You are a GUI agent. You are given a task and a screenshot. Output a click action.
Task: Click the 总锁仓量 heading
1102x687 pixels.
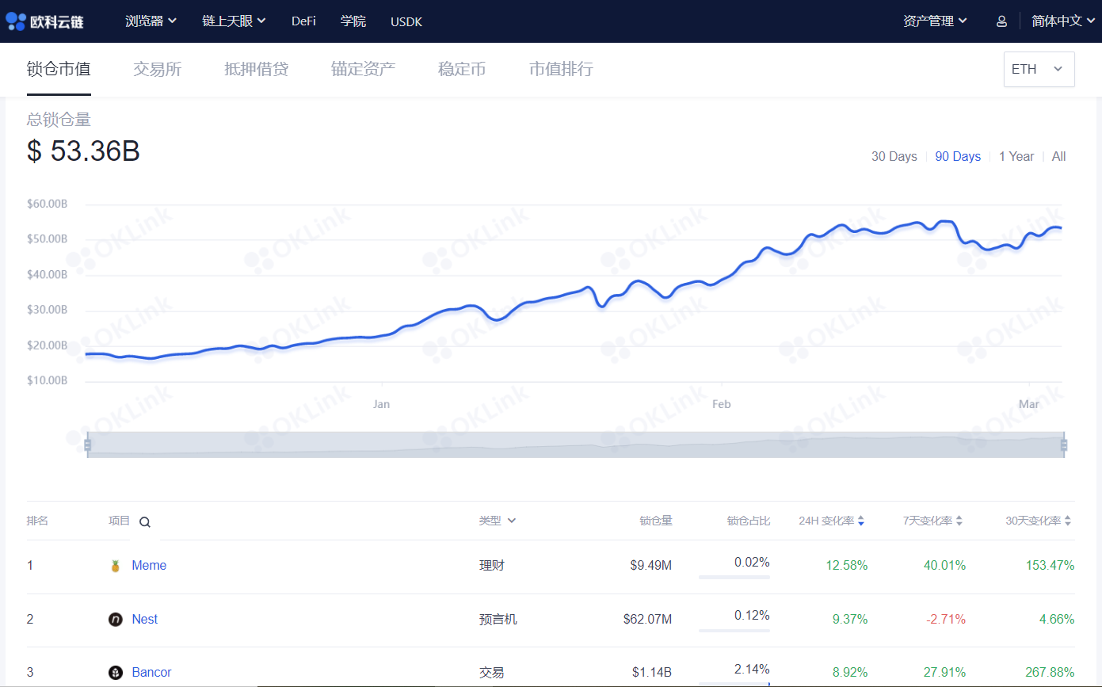59,120
